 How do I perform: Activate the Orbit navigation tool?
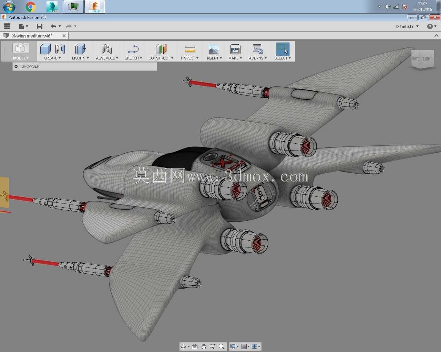click(x=183, y=346)
